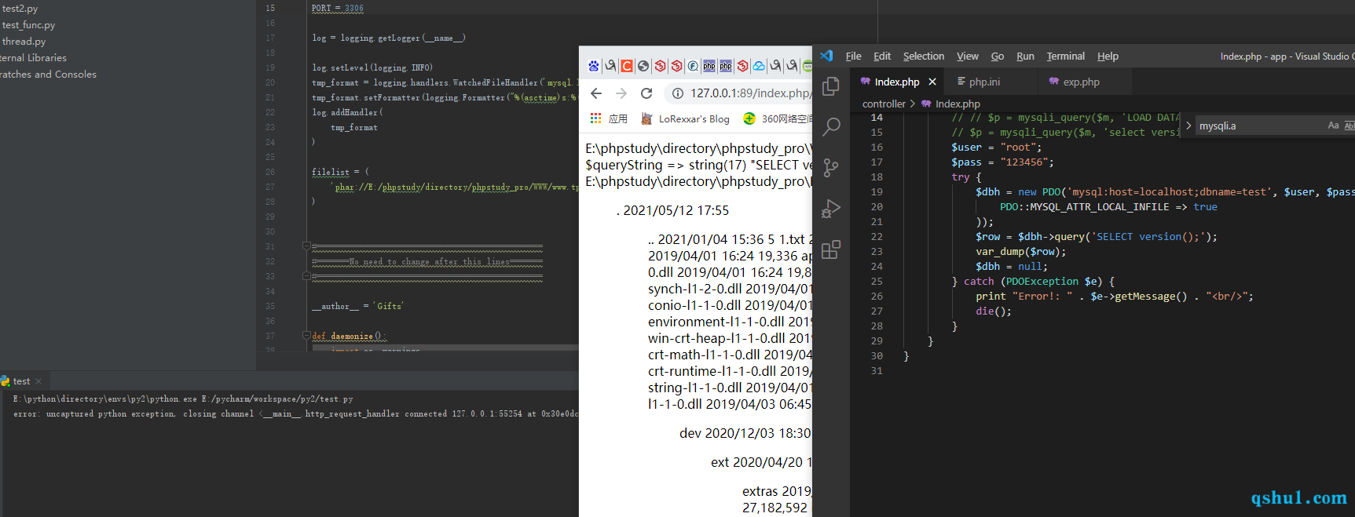Open the File menu in VS Code

coord(853,56)
